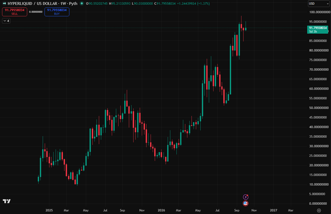Click the 0.00000000 price axis label
Screen dimensions: 331x214
click(318, 203)
